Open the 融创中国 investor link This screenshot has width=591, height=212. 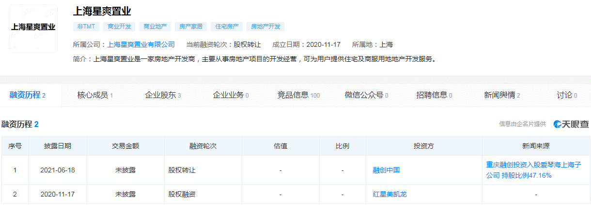(386, 170)
